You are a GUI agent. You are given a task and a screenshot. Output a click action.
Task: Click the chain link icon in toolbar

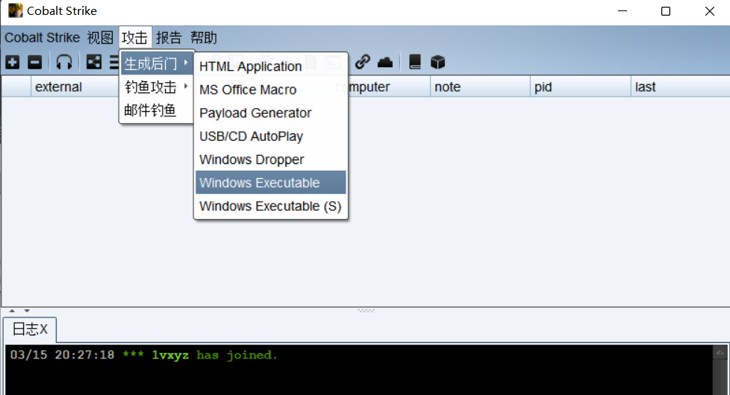363,62
